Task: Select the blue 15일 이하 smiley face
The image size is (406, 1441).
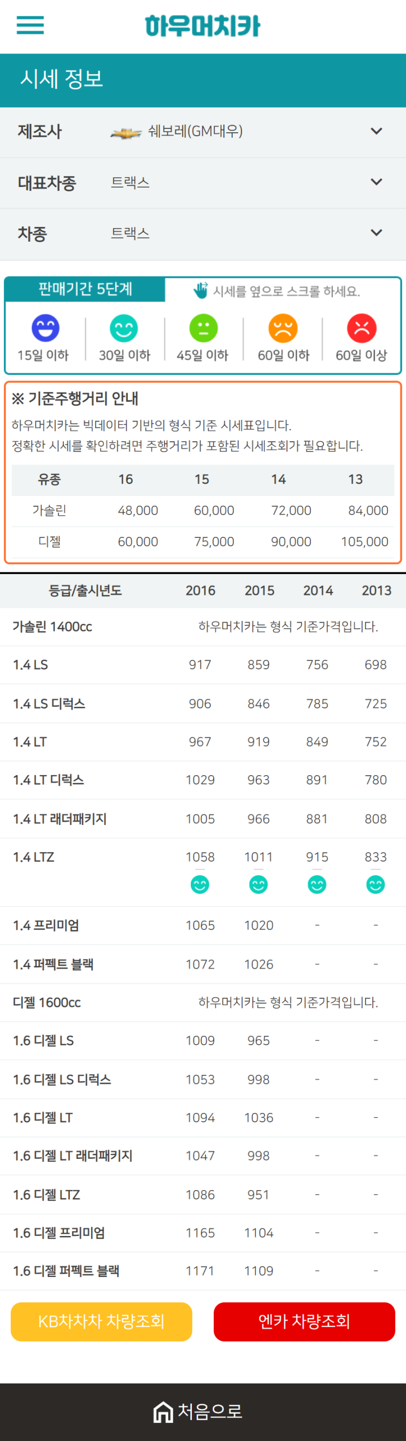Action: [x=45, y=328]
